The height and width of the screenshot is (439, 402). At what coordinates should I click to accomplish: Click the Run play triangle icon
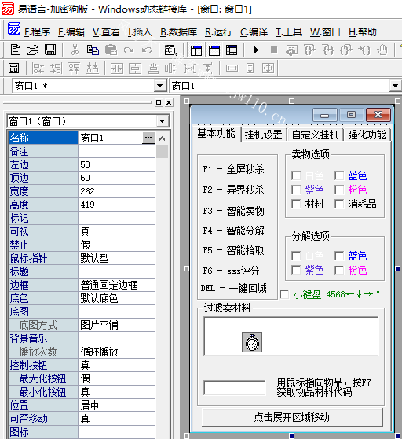click(256, 50)
